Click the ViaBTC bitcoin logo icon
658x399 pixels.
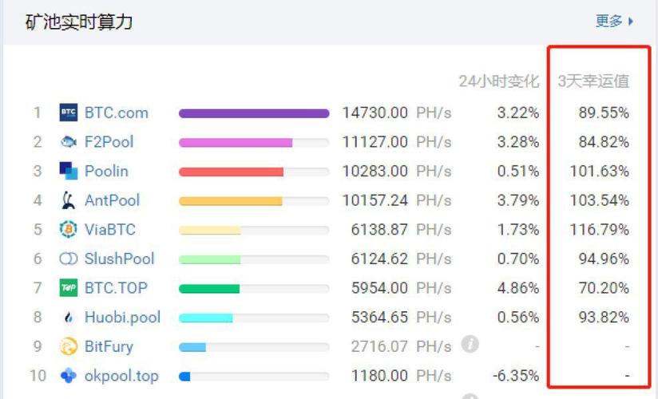[x=69, y=229]
